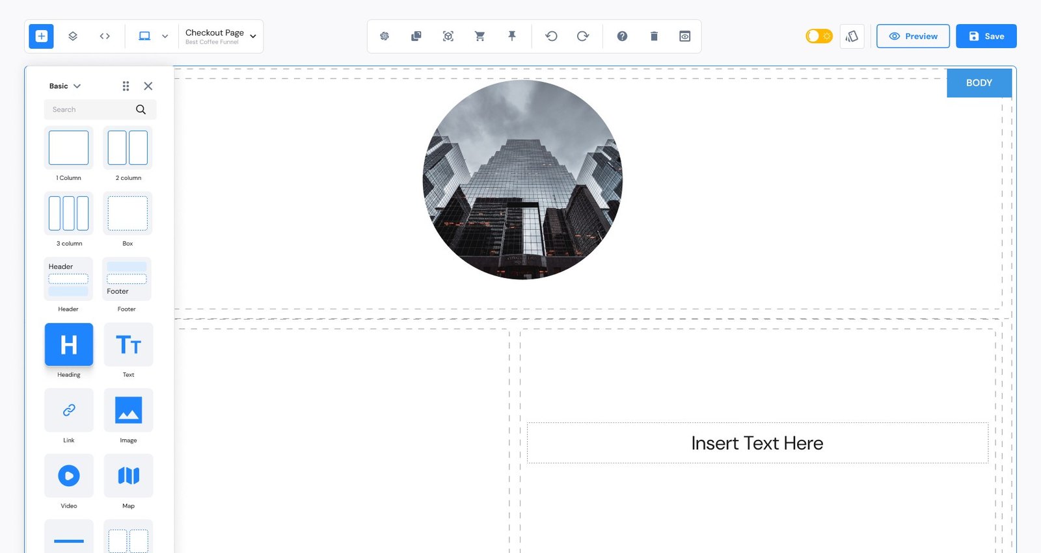Click the Insert Text Here heading
This screenshot has width=1041, height=553.
pyautogui.click(x=757, y=443)
